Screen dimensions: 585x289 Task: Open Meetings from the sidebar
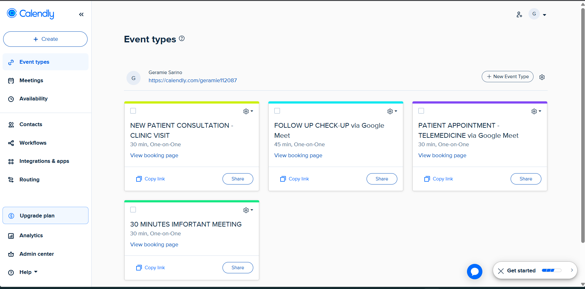point(46,80)
